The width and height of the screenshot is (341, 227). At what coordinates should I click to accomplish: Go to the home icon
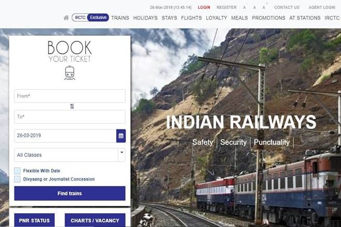coord(66,18)
